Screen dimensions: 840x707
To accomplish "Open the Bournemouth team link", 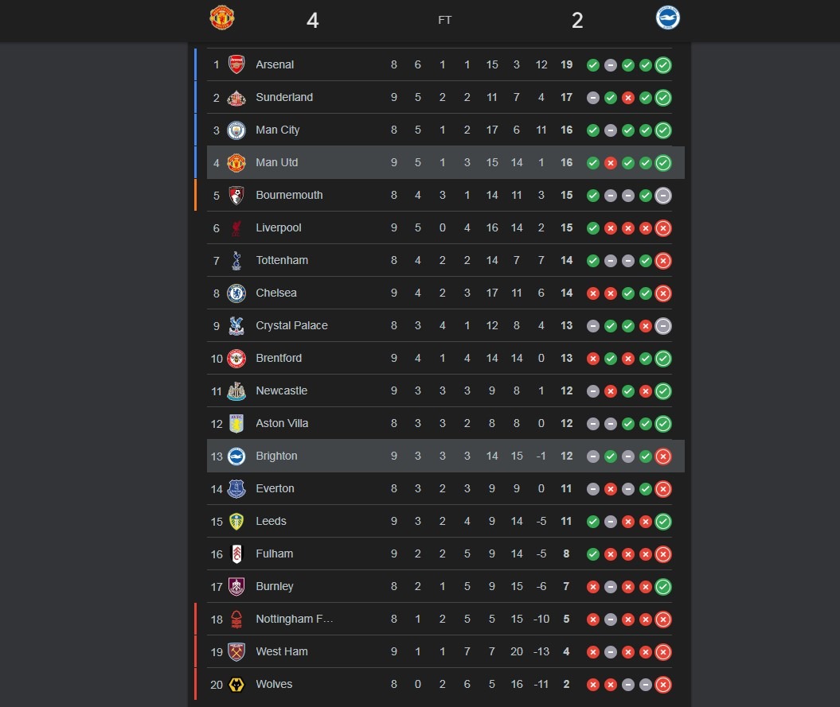I will pyautogui.click(x=289, y=195).
